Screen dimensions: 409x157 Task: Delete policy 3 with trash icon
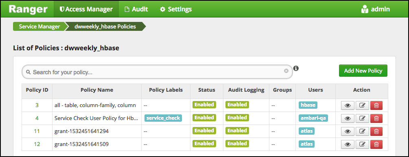(x=376, y=105)
